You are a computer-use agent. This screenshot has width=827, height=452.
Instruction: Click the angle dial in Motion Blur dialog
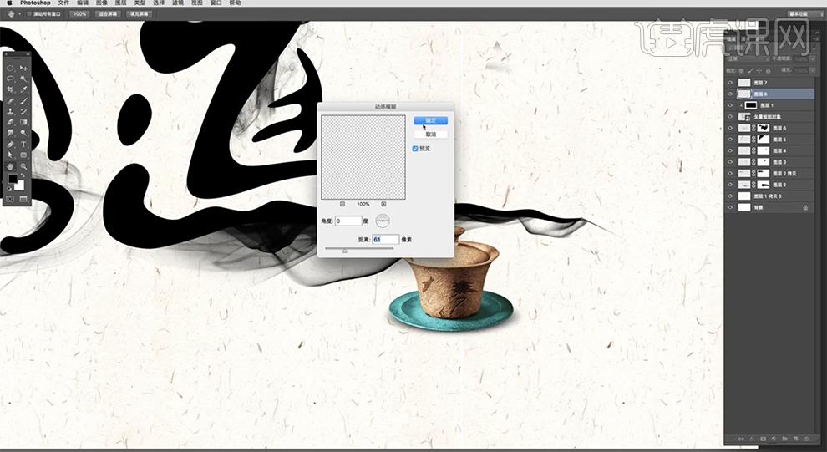point(383,221)
